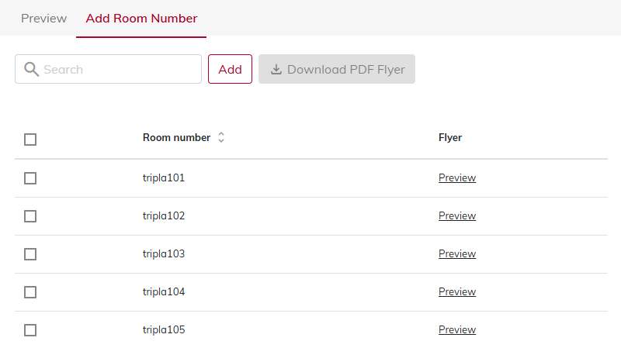Focus the Search input field
Image resolution: width=621 pixels, height=348 pixels.
(x=116, y=69)
